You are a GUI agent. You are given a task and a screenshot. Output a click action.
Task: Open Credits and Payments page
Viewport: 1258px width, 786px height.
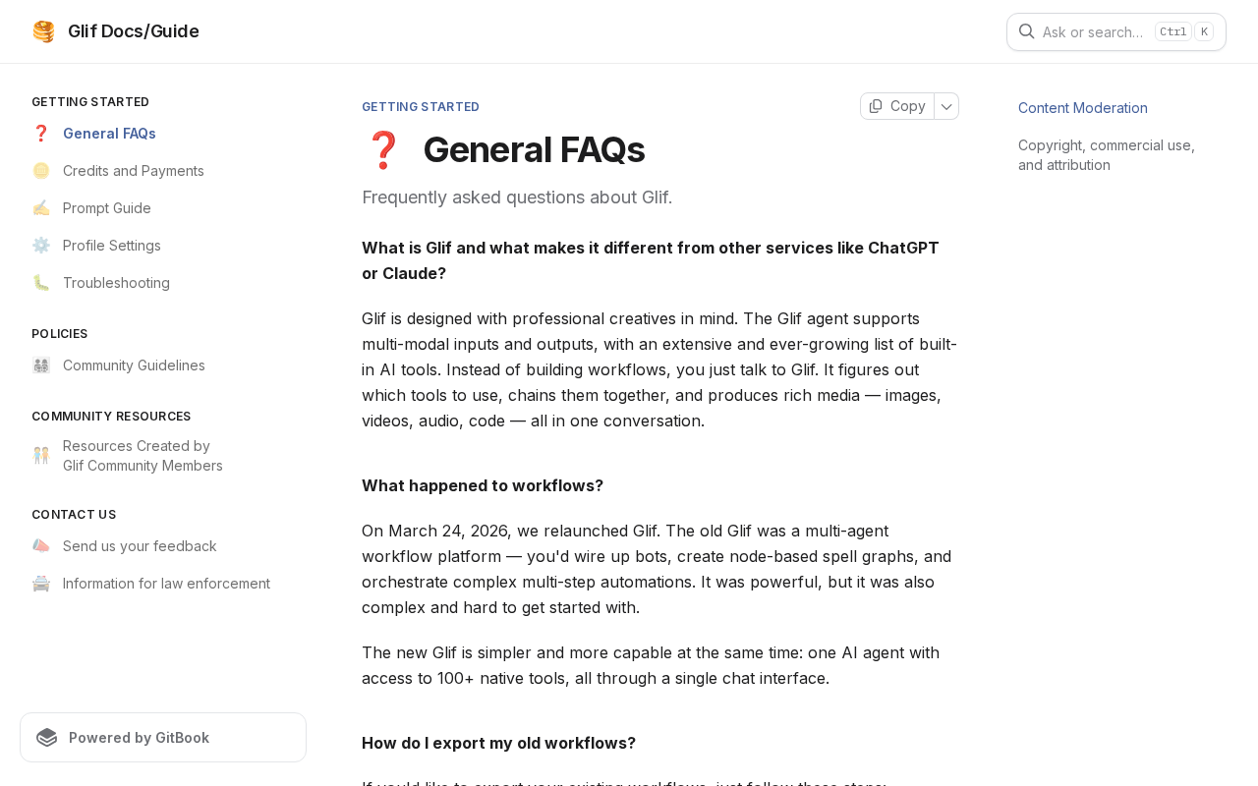coord(134,171)
